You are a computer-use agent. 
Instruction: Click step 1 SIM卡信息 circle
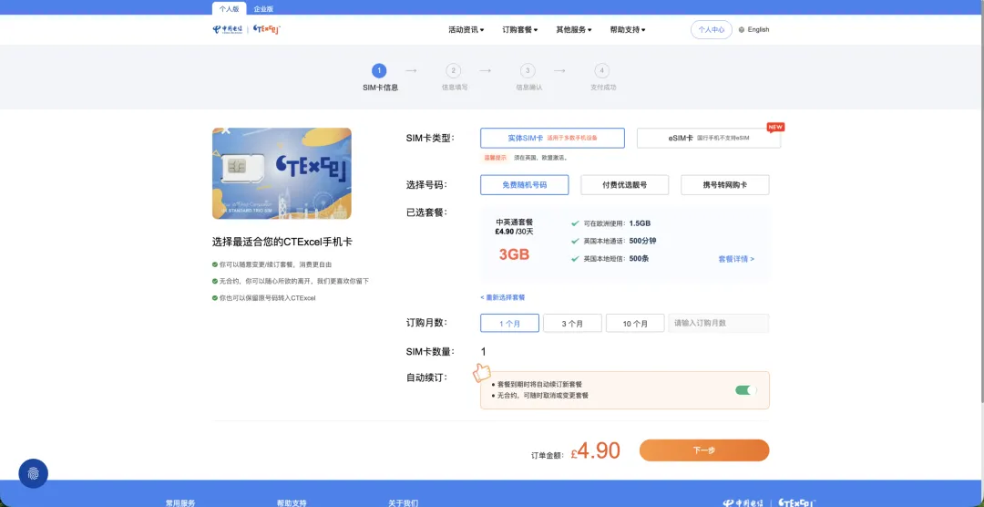click(379, 71)
